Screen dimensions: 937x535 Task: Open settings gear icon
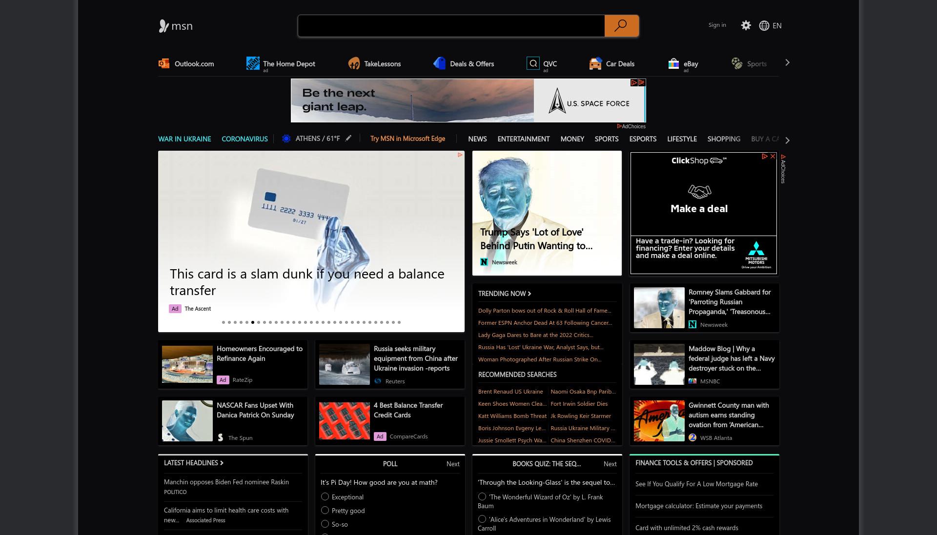click(x=746, y=25)
